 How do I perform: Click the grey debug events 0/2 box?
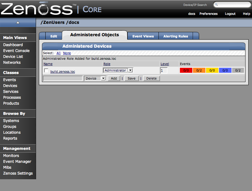(238, 70)
